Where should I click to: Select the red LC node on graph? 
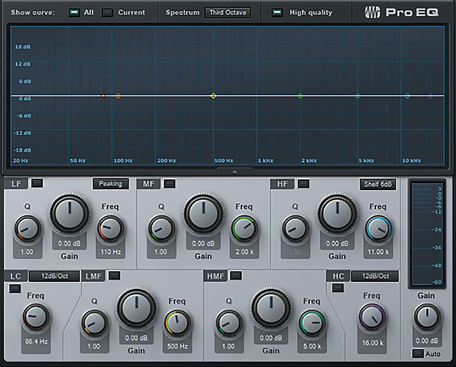click(103, 95)
